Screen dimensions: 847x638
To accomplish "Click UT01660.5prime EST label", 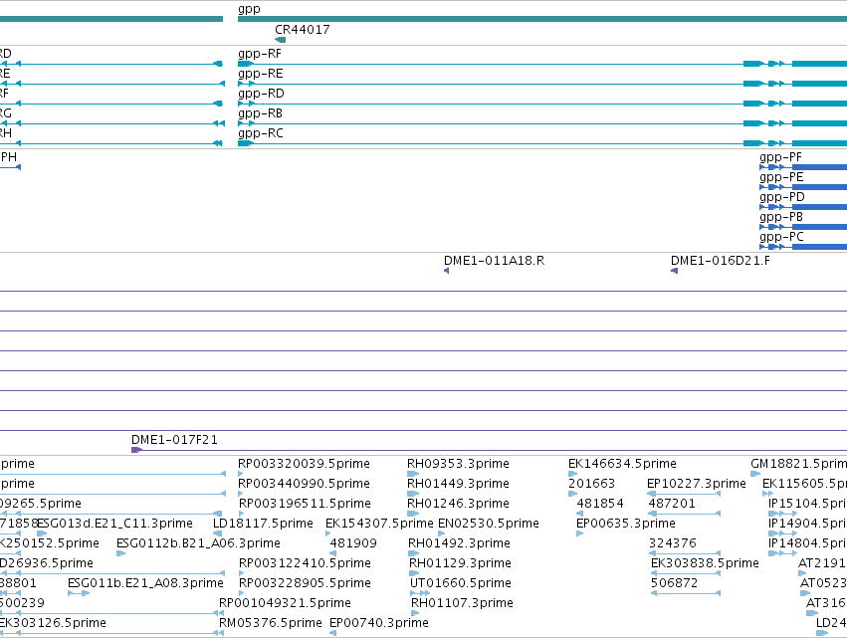I will click(x=460, y=583).
